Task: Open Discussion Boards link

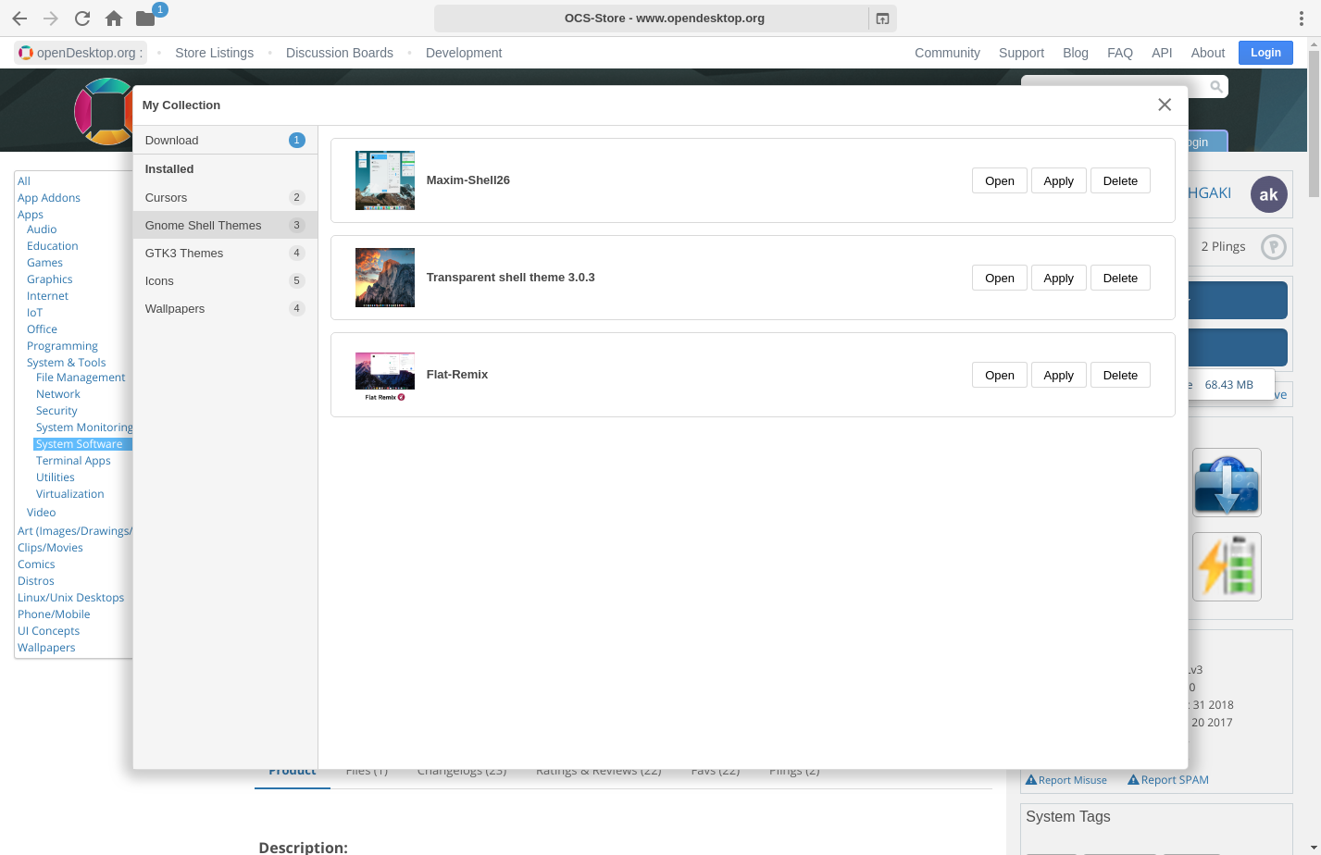Action: [x=339, y=53]
